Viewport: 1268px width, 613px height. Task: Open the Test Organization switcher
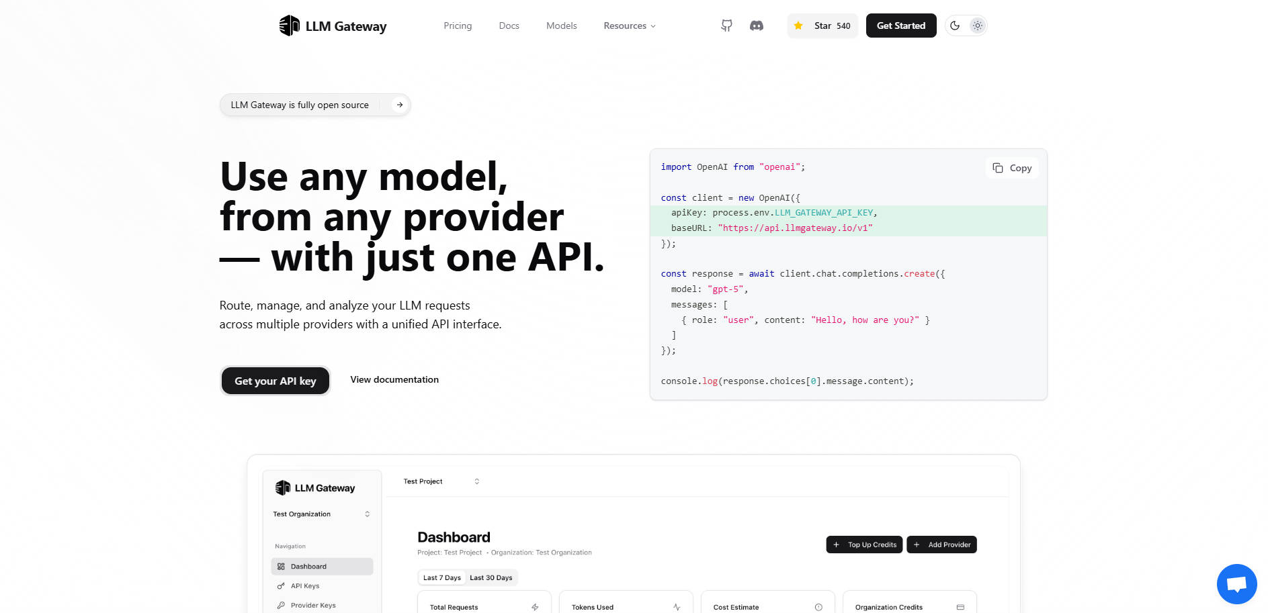coord(321,514)
